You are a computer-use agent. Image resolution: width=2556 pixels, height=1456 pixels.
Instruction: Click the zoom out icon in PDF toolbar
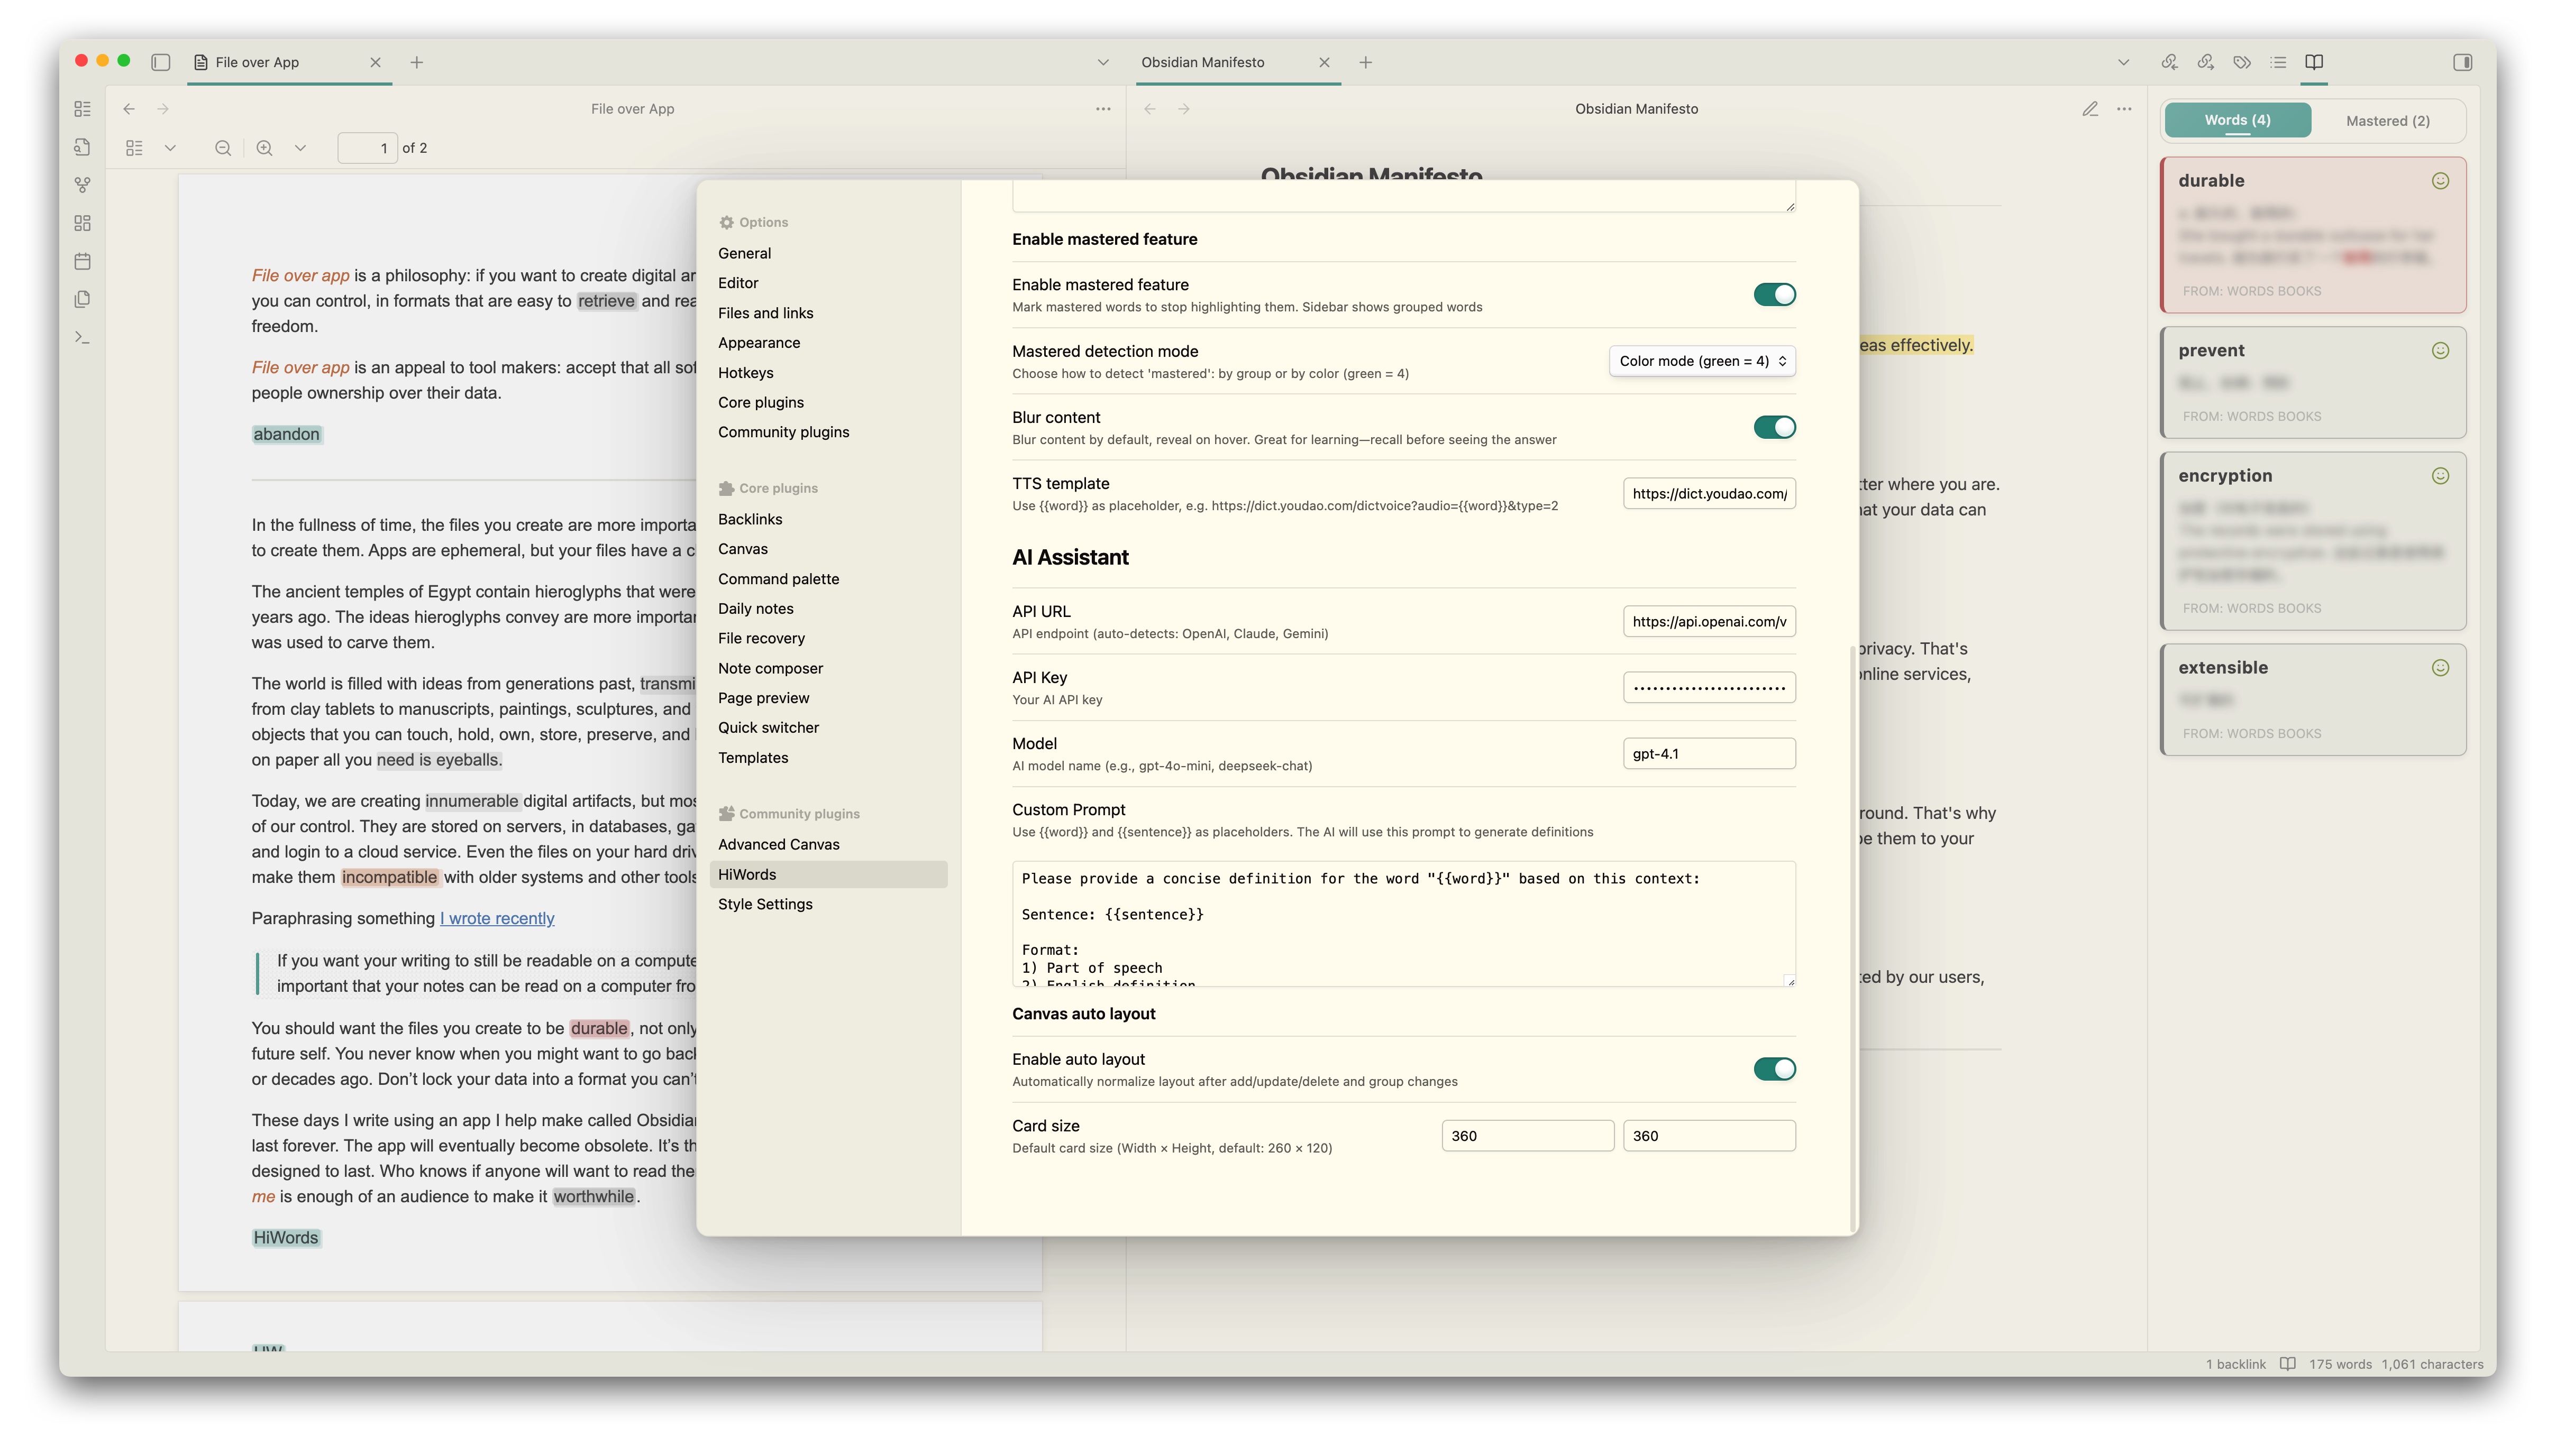pos(222,148)
